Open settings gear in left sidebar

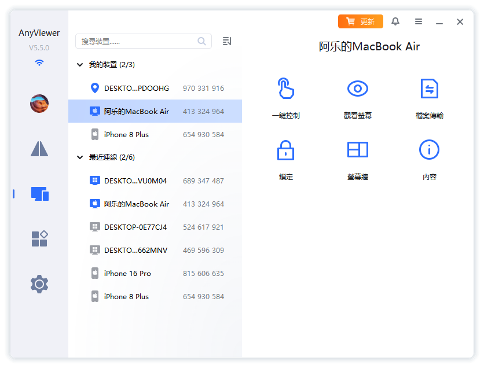[39, 284]
